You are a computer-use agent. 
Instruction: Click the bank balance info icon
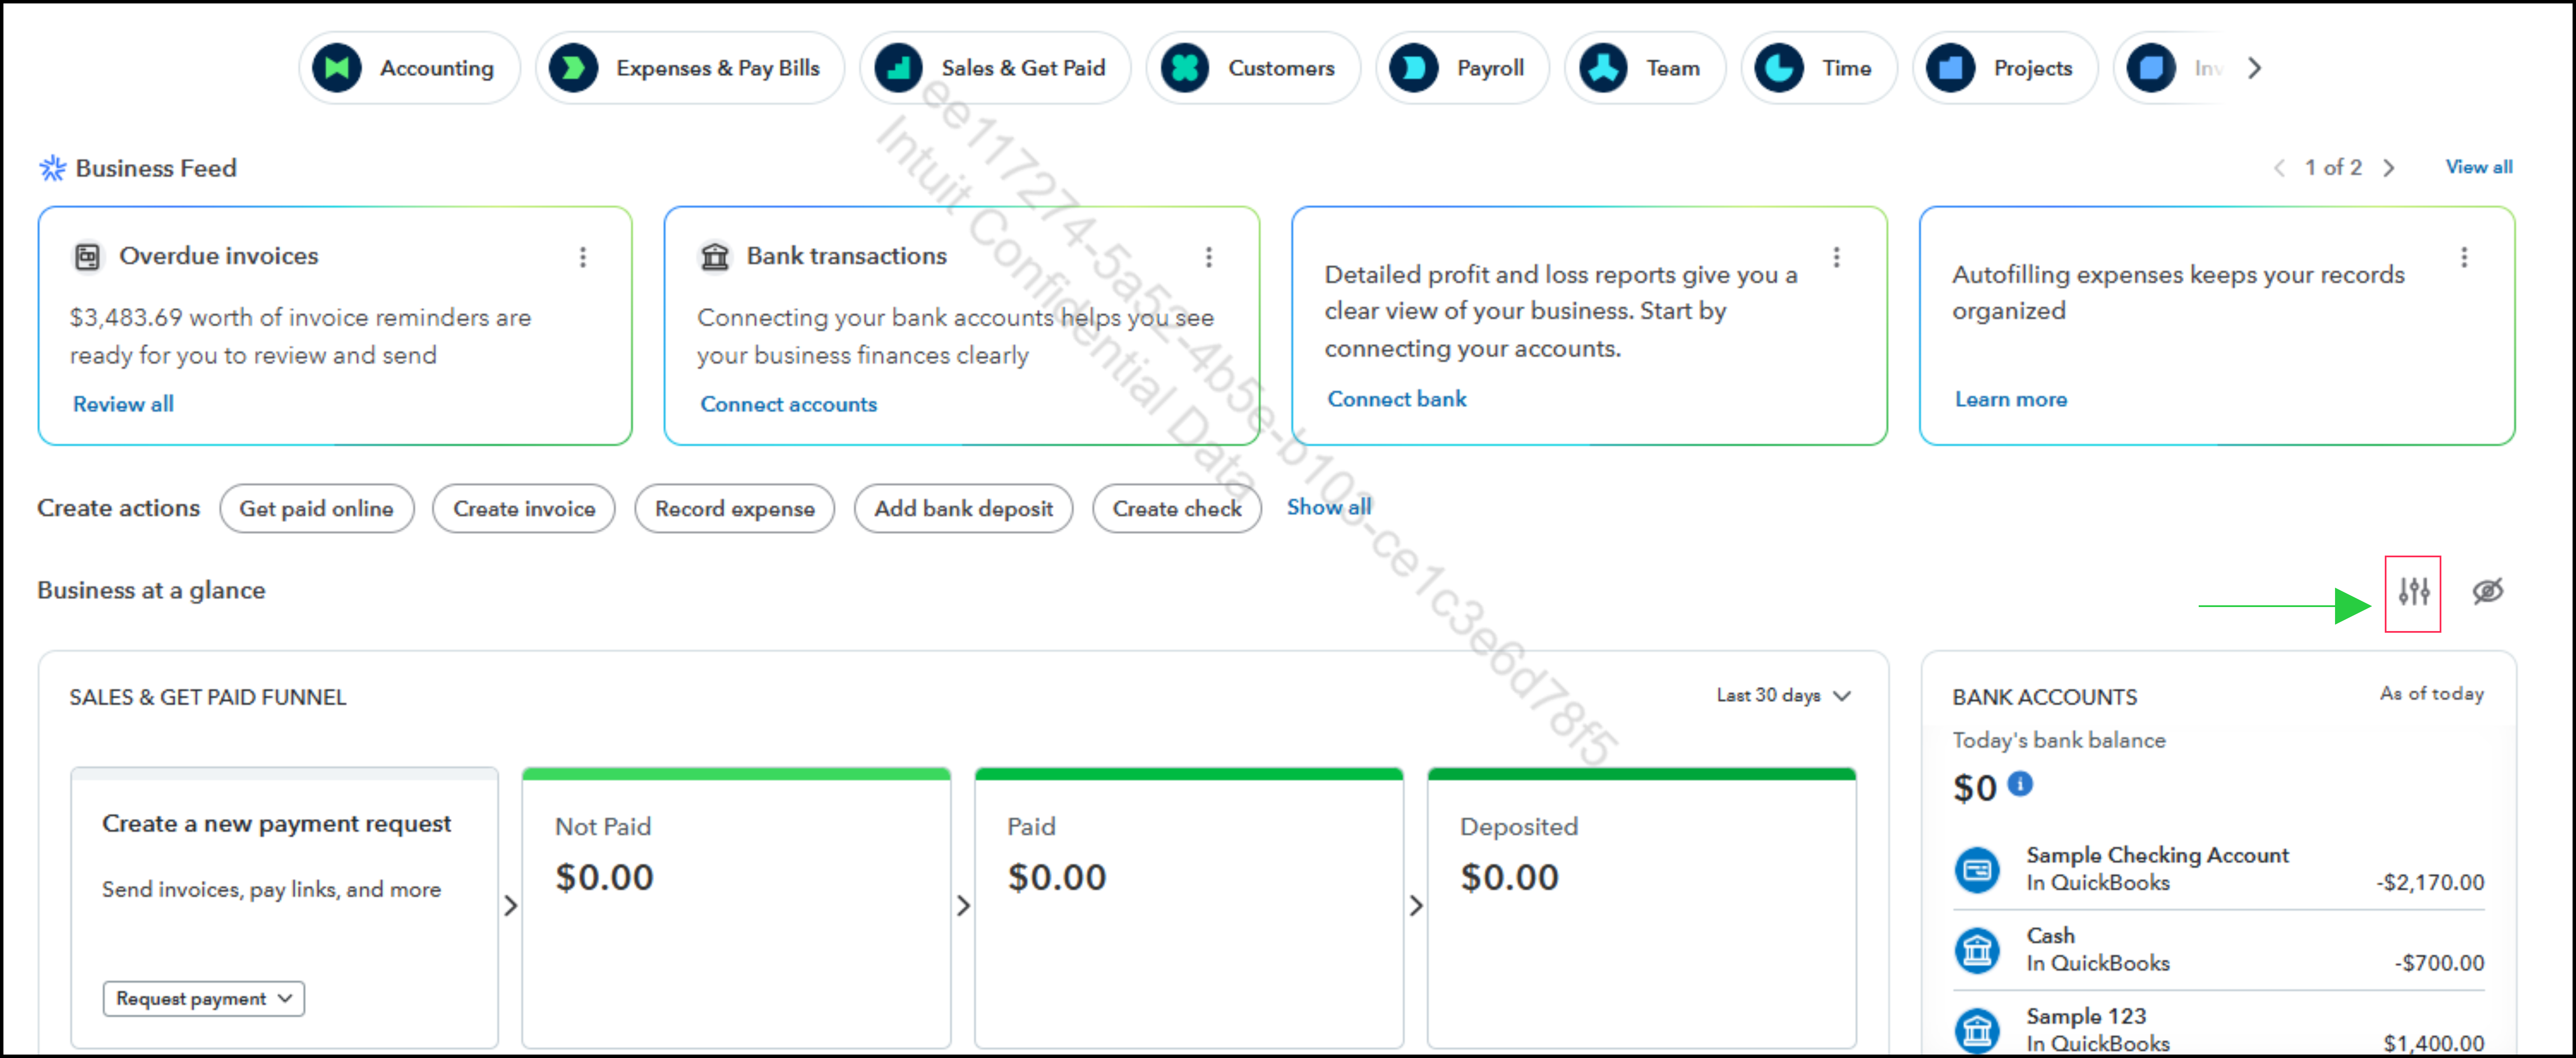coord(2019,784)
